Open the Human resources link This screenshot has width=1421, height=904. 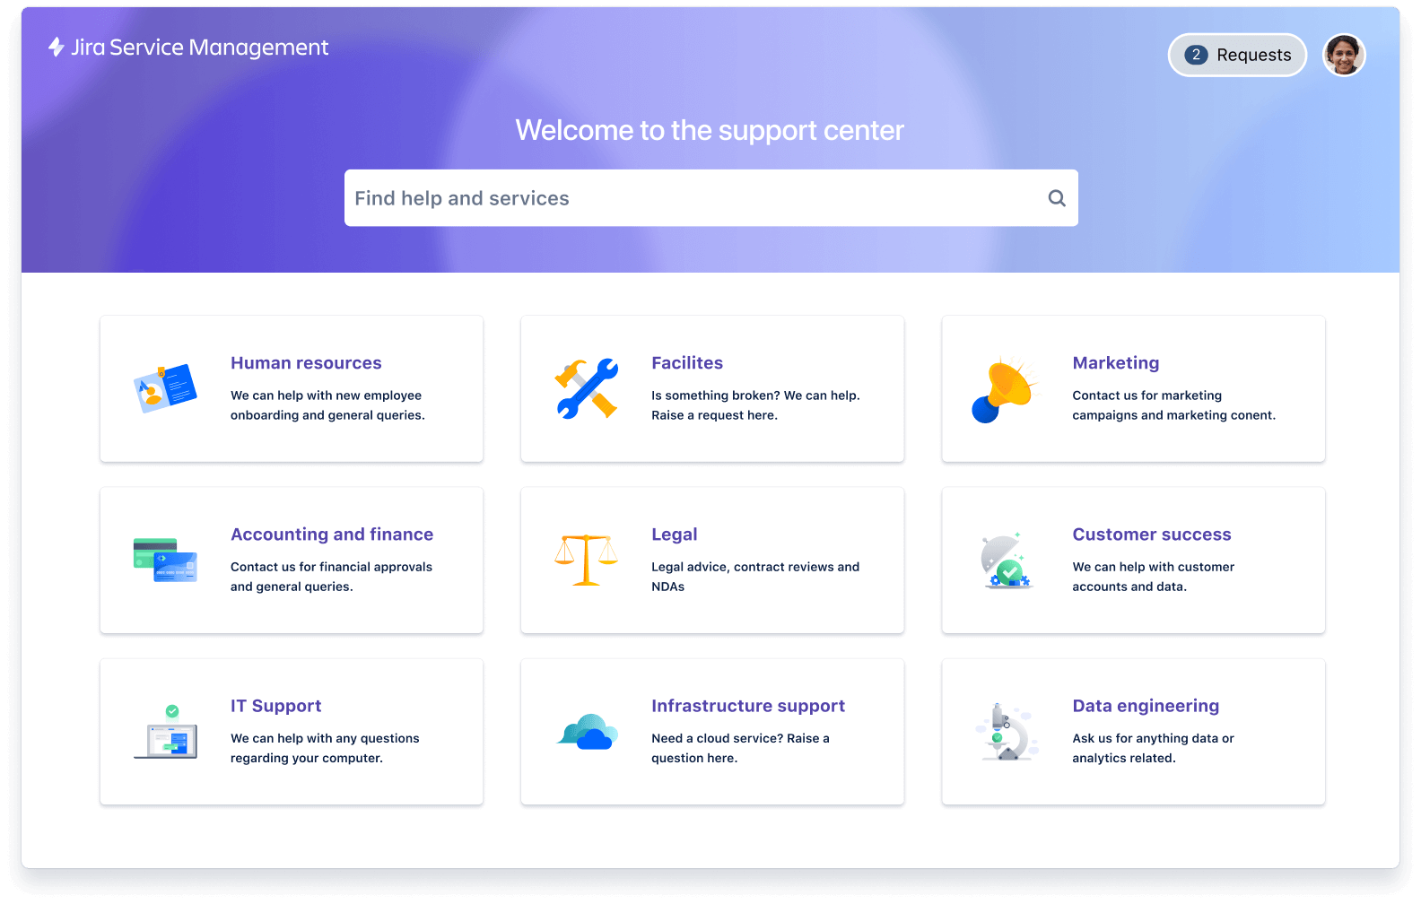(306, 363)
